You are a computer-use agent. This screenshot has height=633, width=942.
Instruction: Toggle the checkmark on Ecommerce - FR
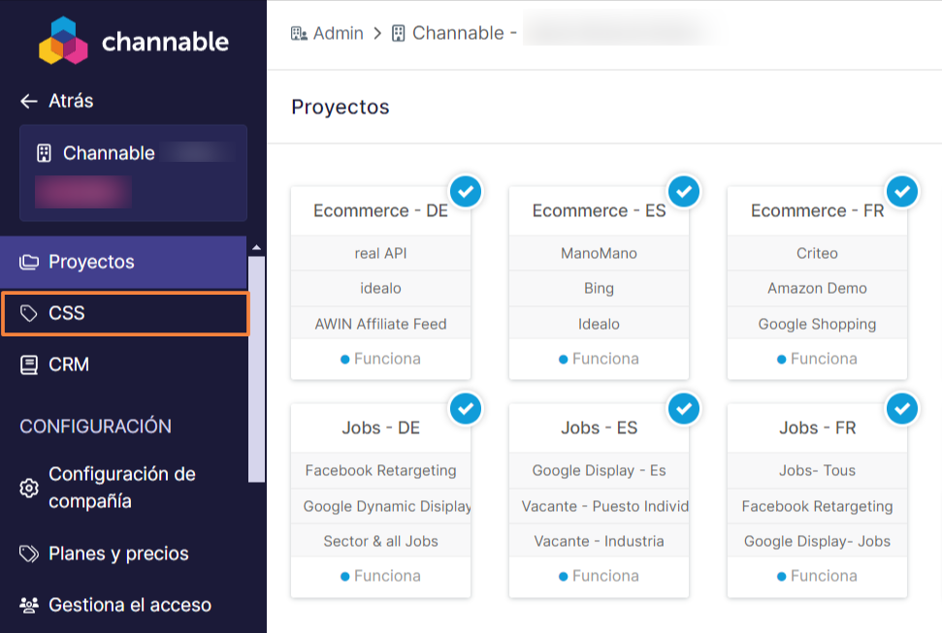point(902,192)
